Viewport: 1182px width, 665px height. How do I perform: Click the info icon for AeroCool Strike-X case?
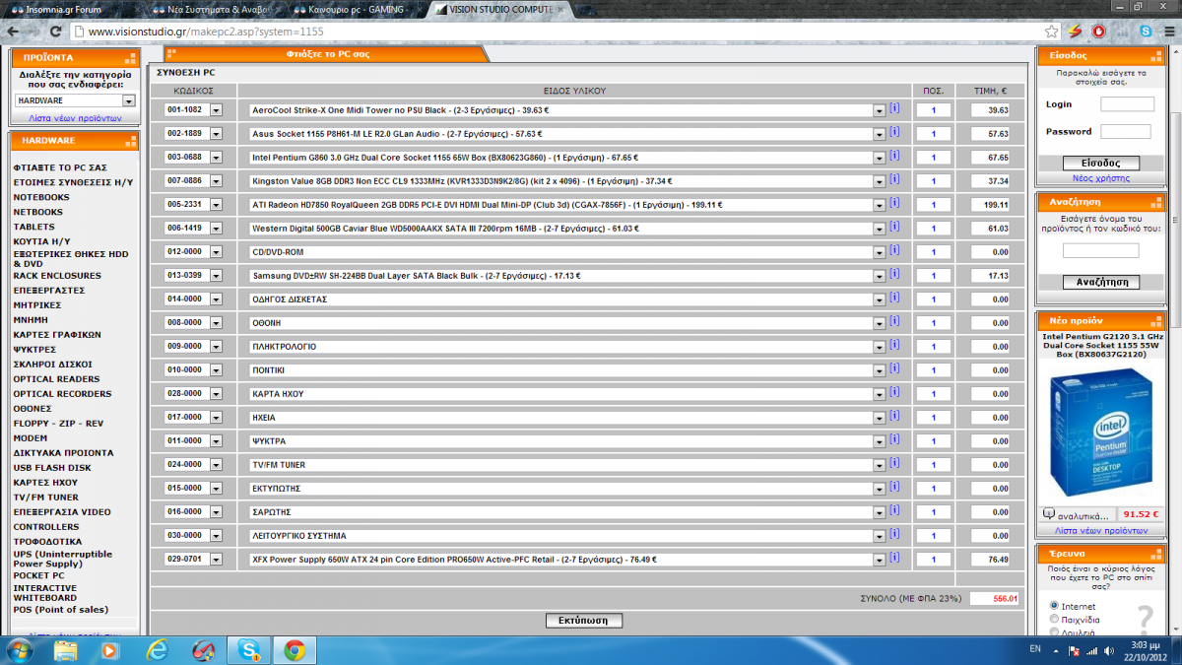(894, 108)
